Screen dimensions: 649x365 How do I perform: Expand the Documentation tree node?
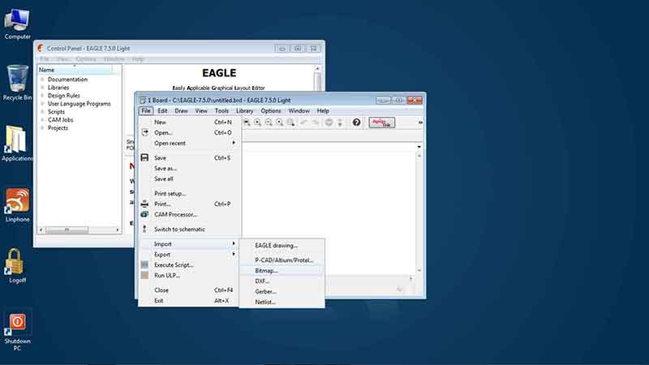coord(42,79)
